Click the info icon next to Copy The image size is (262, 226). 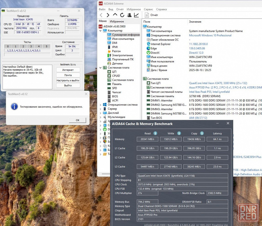click(202, 133)
